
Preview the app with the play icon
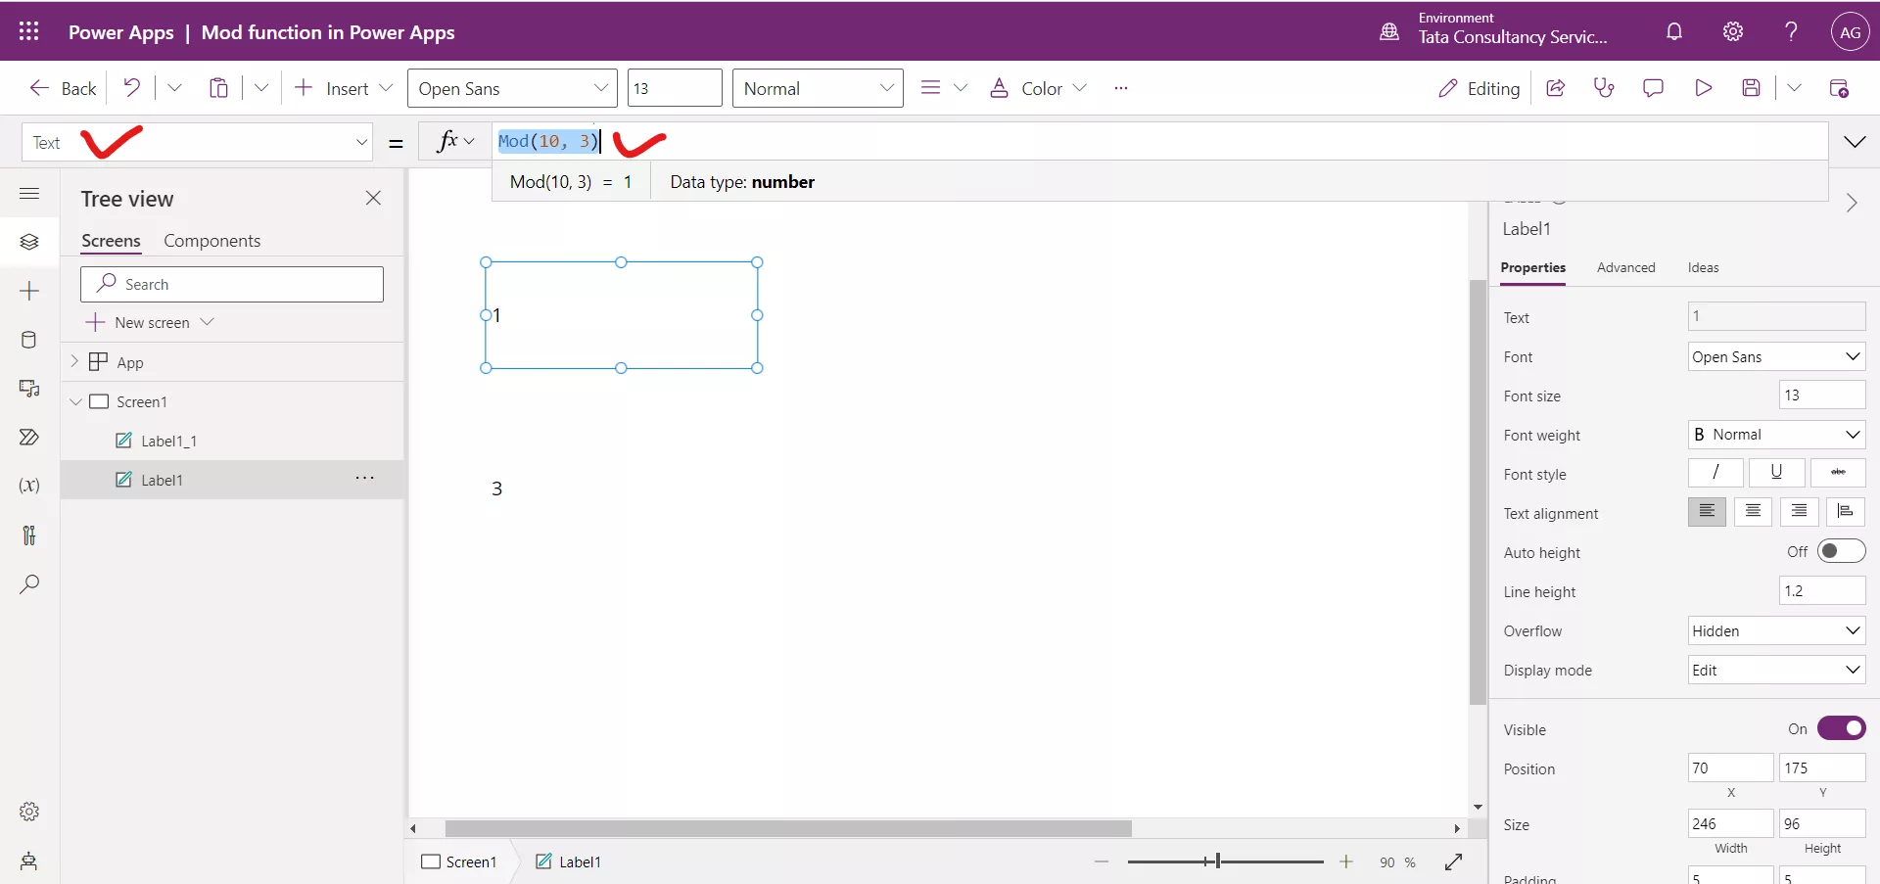(x=1704, y=88)
